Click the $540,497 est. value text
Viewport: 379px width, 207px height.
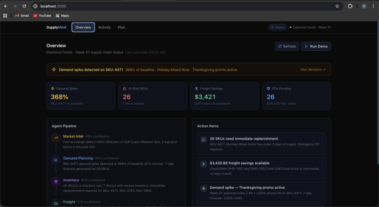click(281, 103)
